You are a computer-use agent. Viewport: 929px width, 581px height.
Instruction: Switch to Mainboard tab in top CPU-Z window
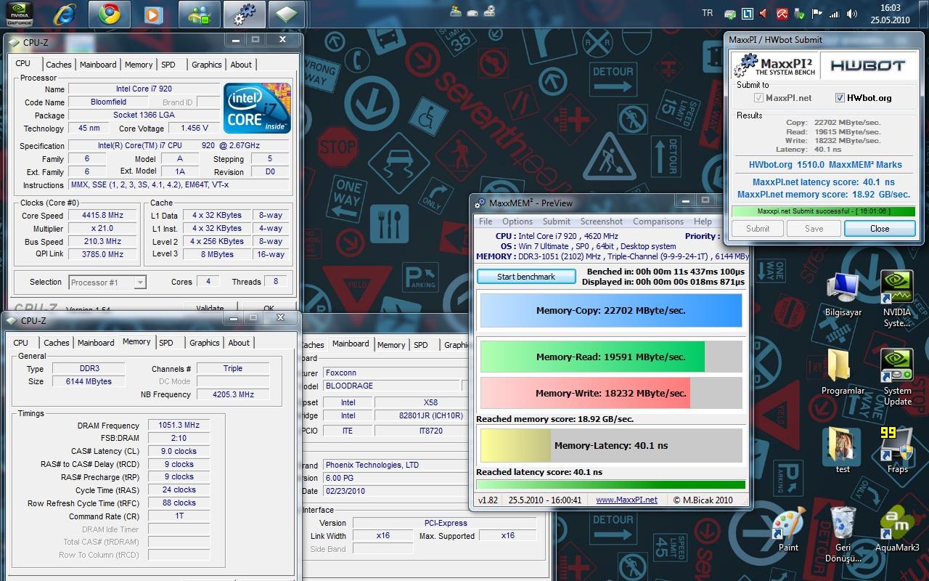(98, 65)
